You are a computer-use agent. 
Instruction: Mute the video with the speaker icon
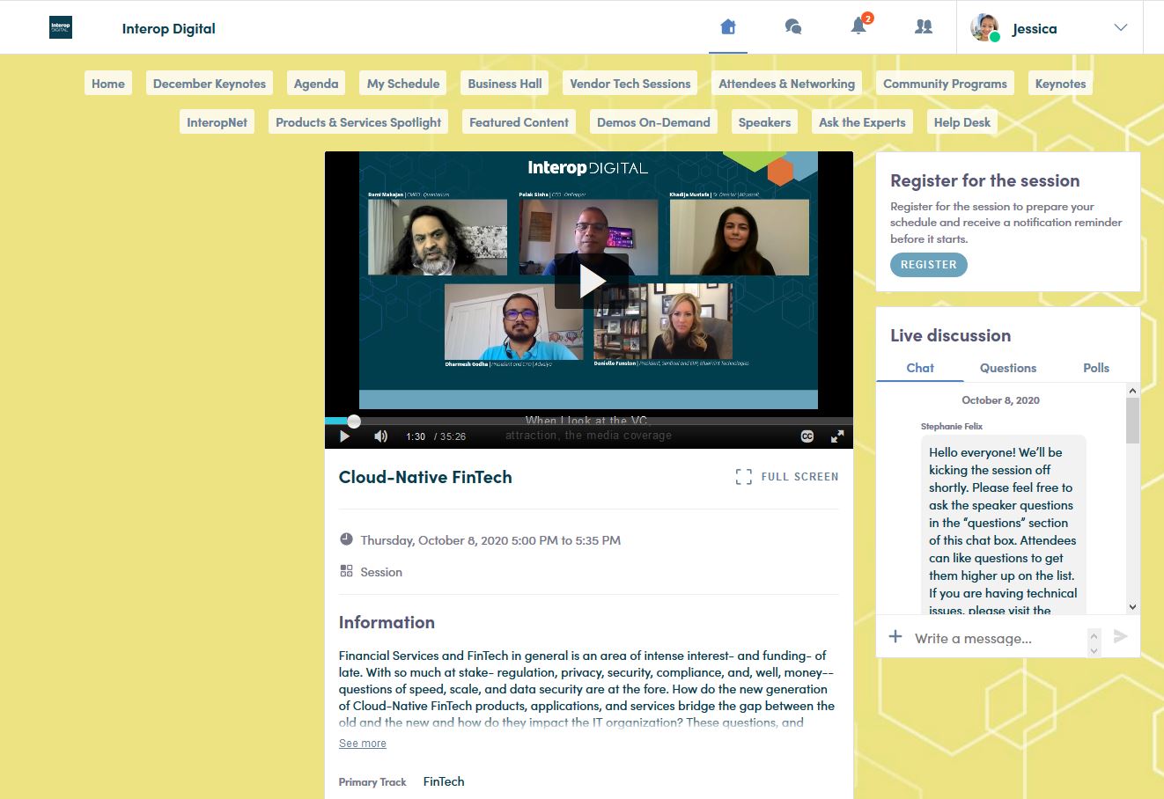pos(380,436)
